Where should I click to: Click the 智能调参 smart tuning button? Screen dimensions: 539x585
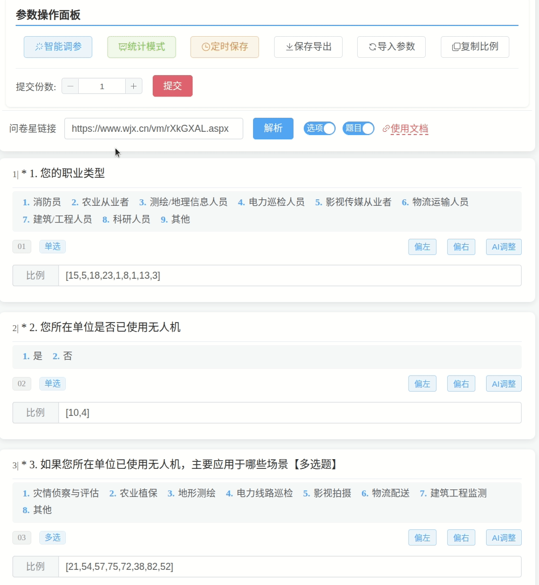click(58, 47)
